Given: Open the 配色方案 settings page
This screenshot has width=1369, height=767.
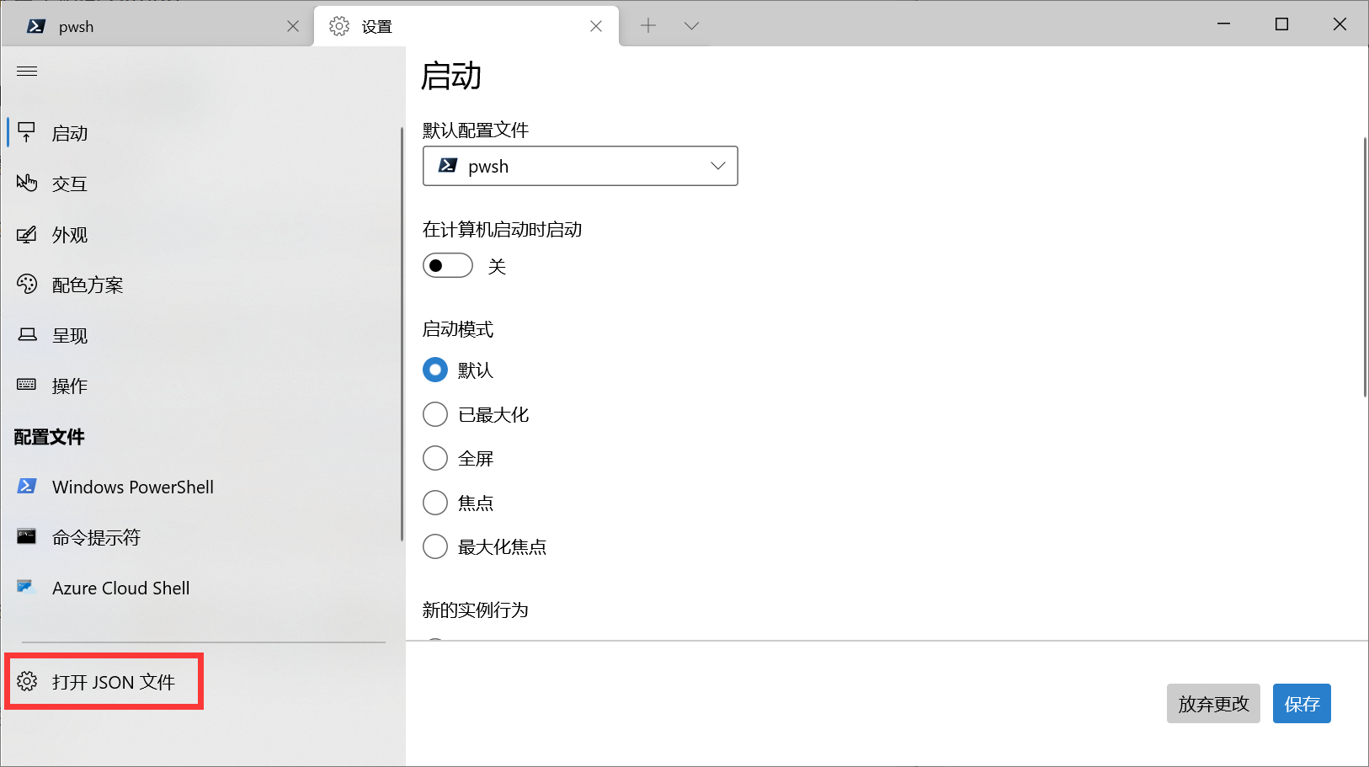Looking at the screenshot, I should pos(202,285).
